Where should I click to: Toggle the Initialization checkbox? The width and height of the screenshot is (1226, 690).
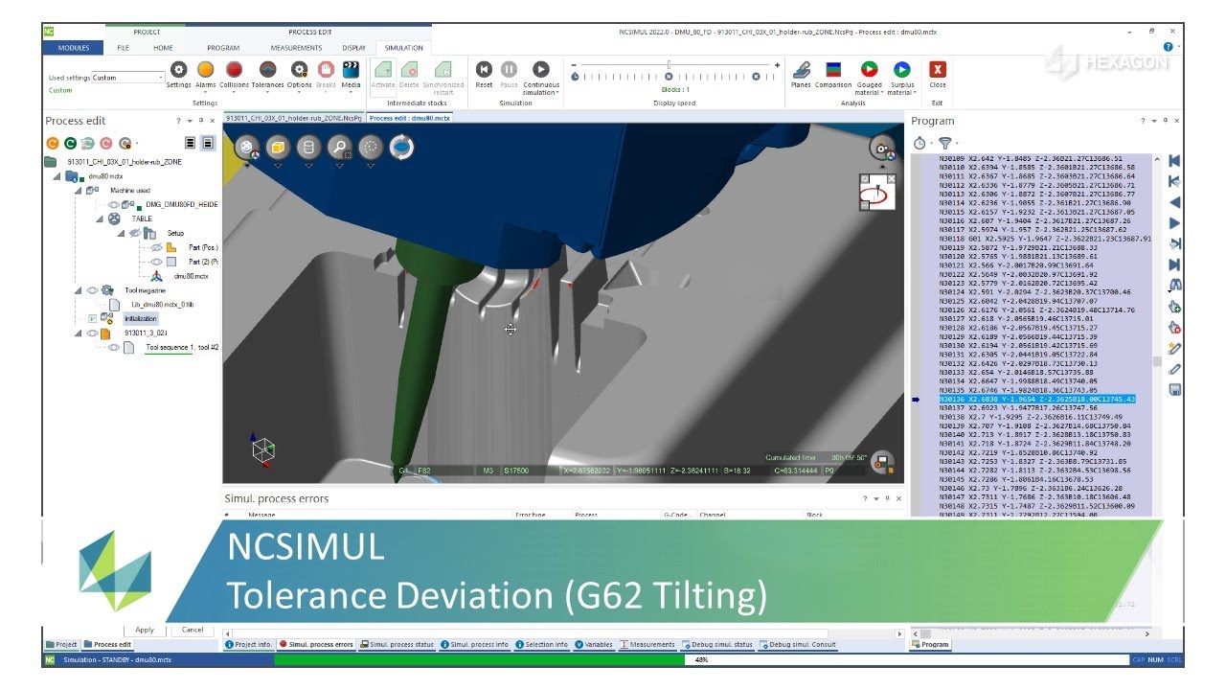[93, 318]
